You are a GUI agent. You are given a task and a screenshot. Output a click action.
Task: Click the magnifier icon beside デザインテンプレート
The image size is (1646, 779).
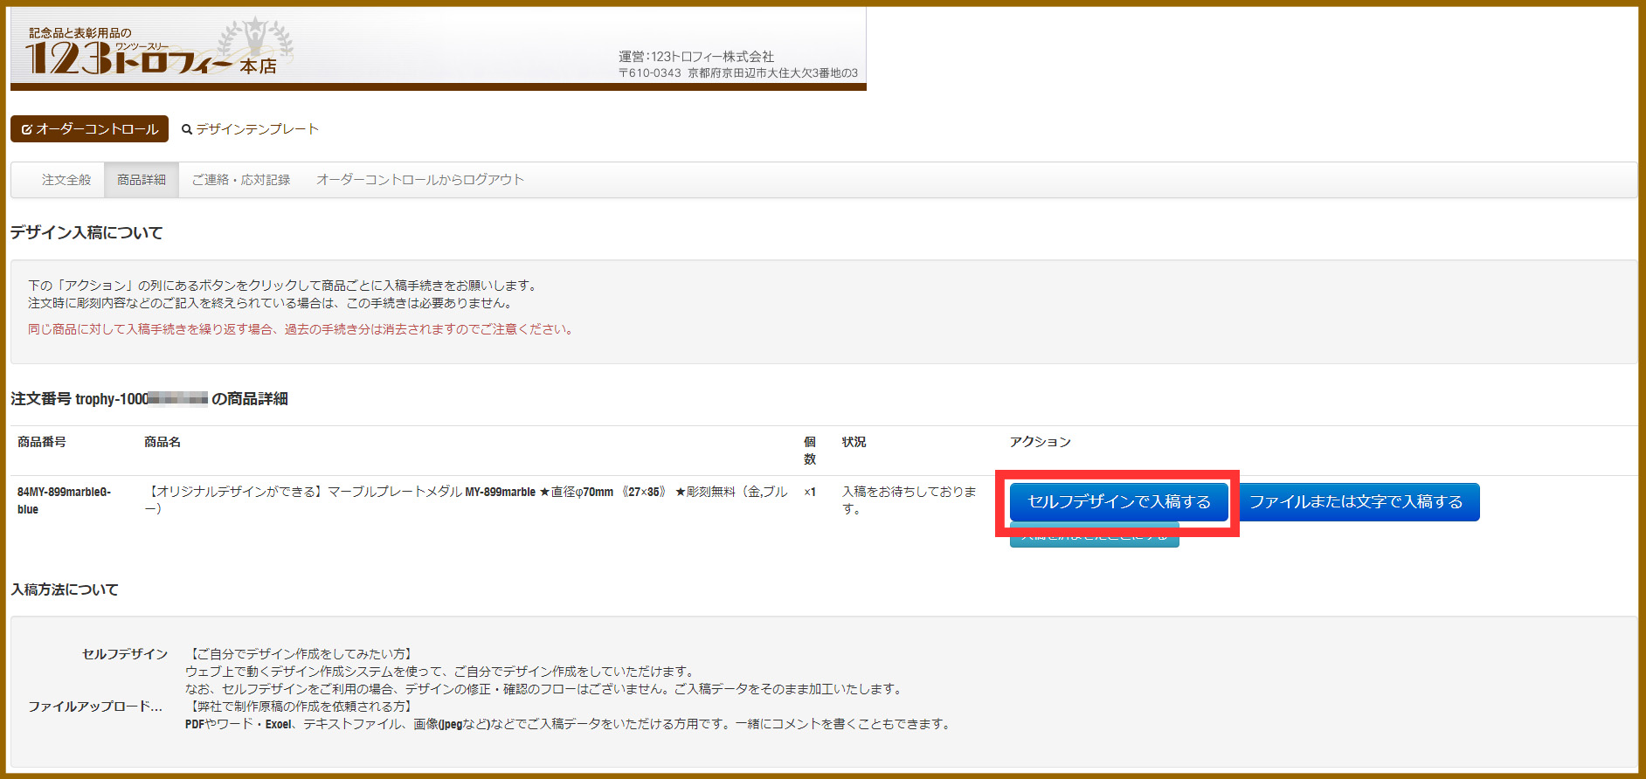coord(186,129)
